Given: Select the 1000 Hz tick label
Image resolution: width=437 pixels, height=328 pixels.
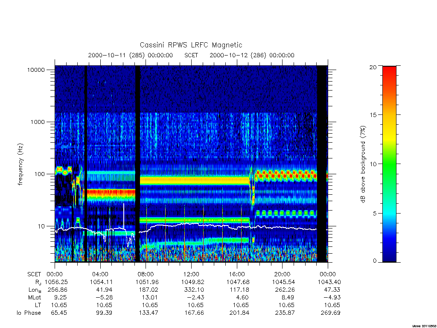Looking at the screenshot, I should pyautogui.click(x=38, y=122).
